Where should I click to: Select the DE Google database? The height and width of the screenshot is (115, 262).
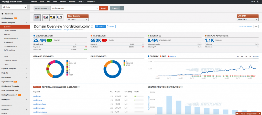click(x=53, y=17)
